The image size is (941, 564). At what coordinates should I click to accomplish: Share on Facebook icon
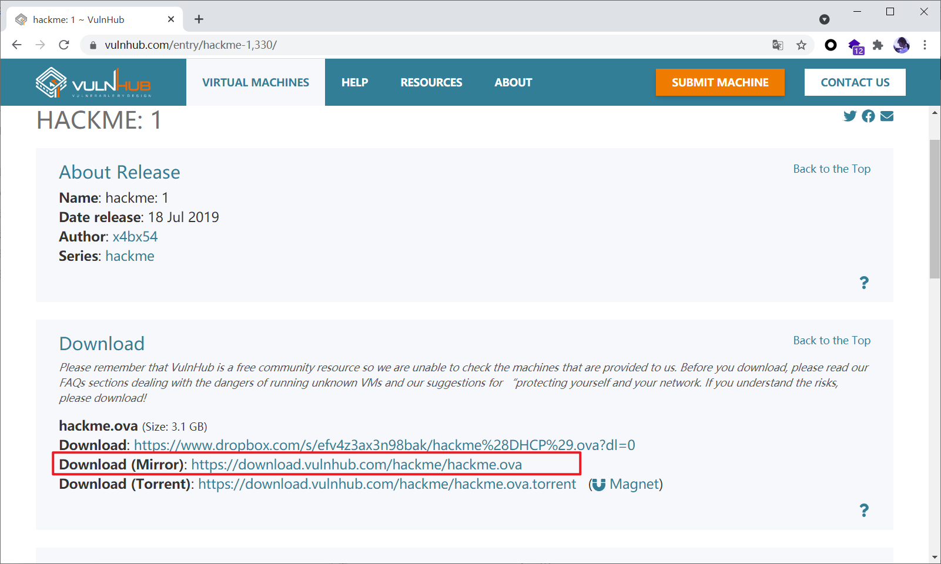pyautogui.click(x=868, y=116)
